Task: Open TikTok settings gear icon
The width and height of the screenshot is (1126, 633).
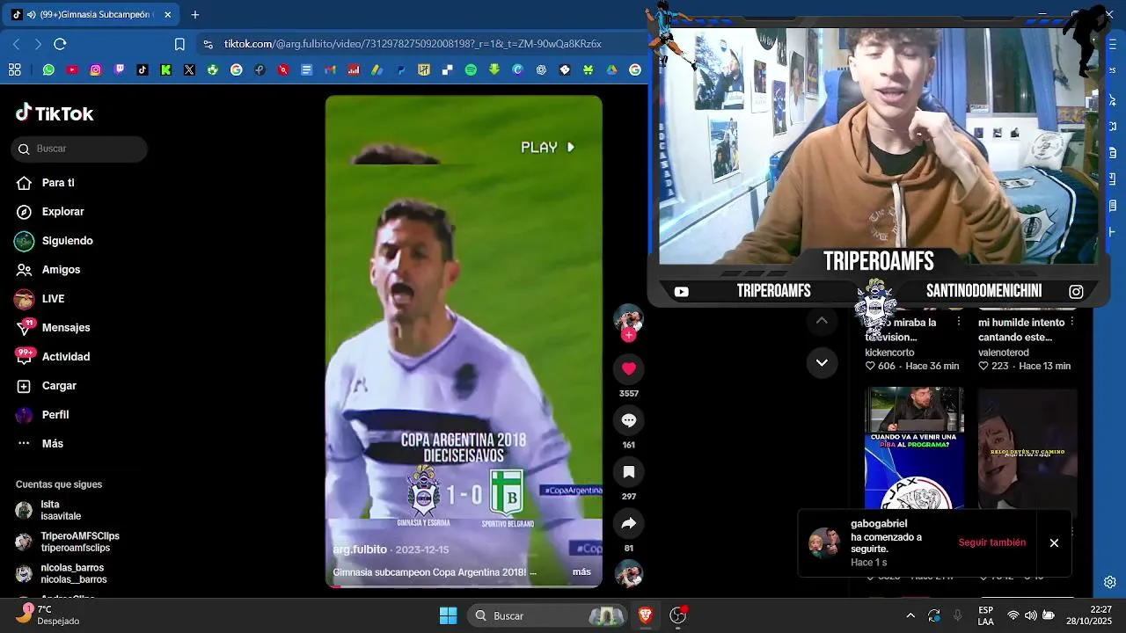Action: 1110,582
